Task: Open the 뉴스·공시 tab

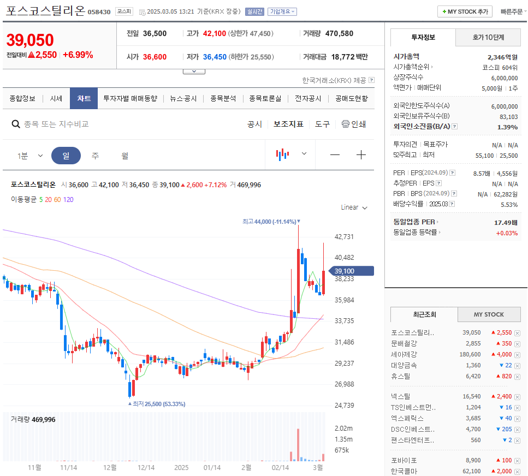Action: pos(183,99)
